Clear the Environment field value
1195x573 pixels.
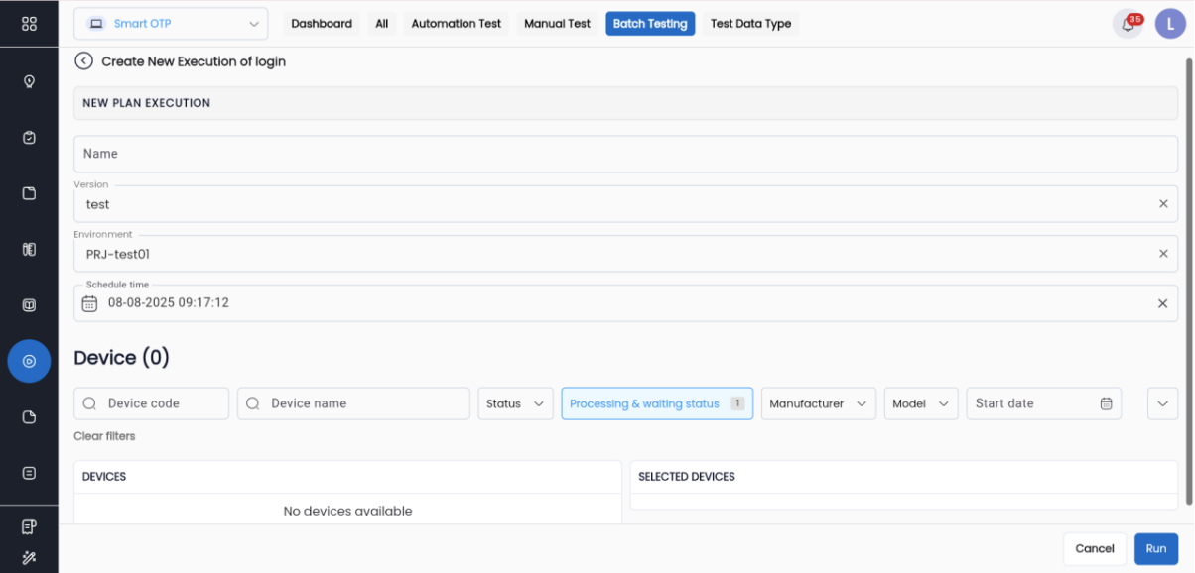point(1163,254)
